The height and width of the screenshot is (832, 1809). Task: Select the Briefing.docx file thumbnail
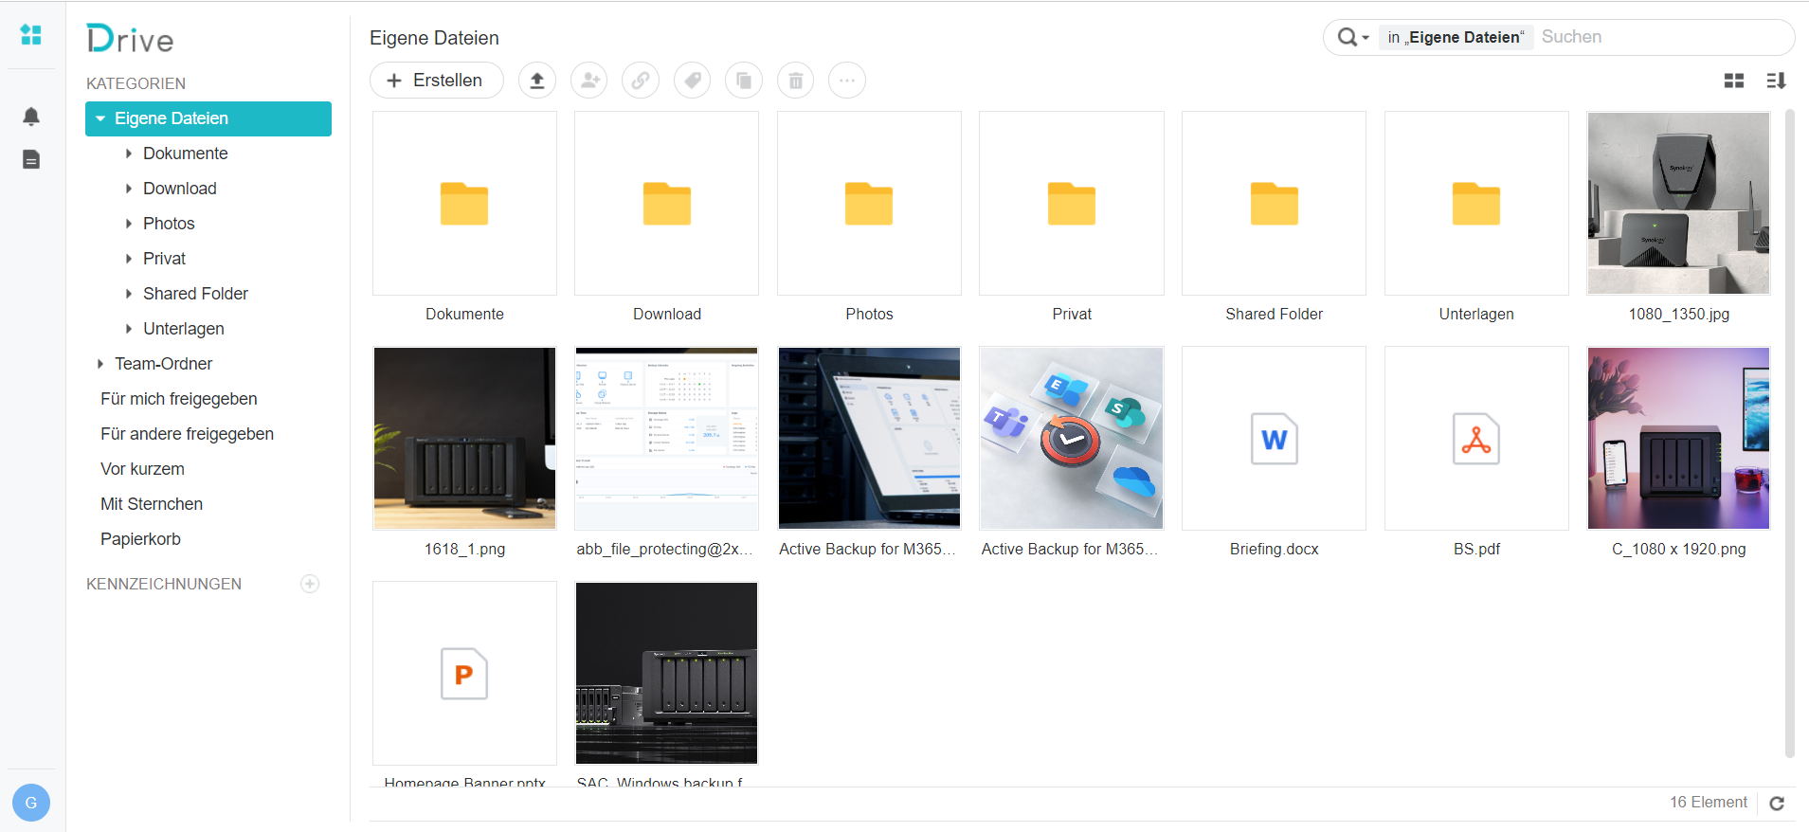pos(1274,439)
